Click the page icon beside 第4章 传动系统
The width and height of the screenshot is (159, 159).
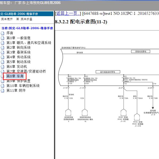coord(3,57)
